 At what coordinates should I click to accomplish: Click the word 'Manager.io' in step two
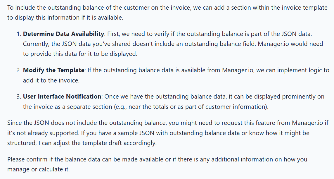[238, 70]
